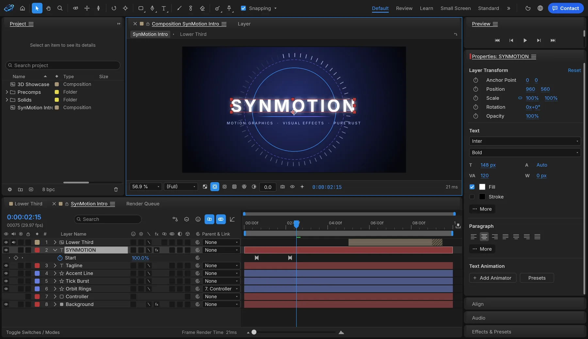
Task: Reset the Layer Transform values
Action: click(574, 70)
